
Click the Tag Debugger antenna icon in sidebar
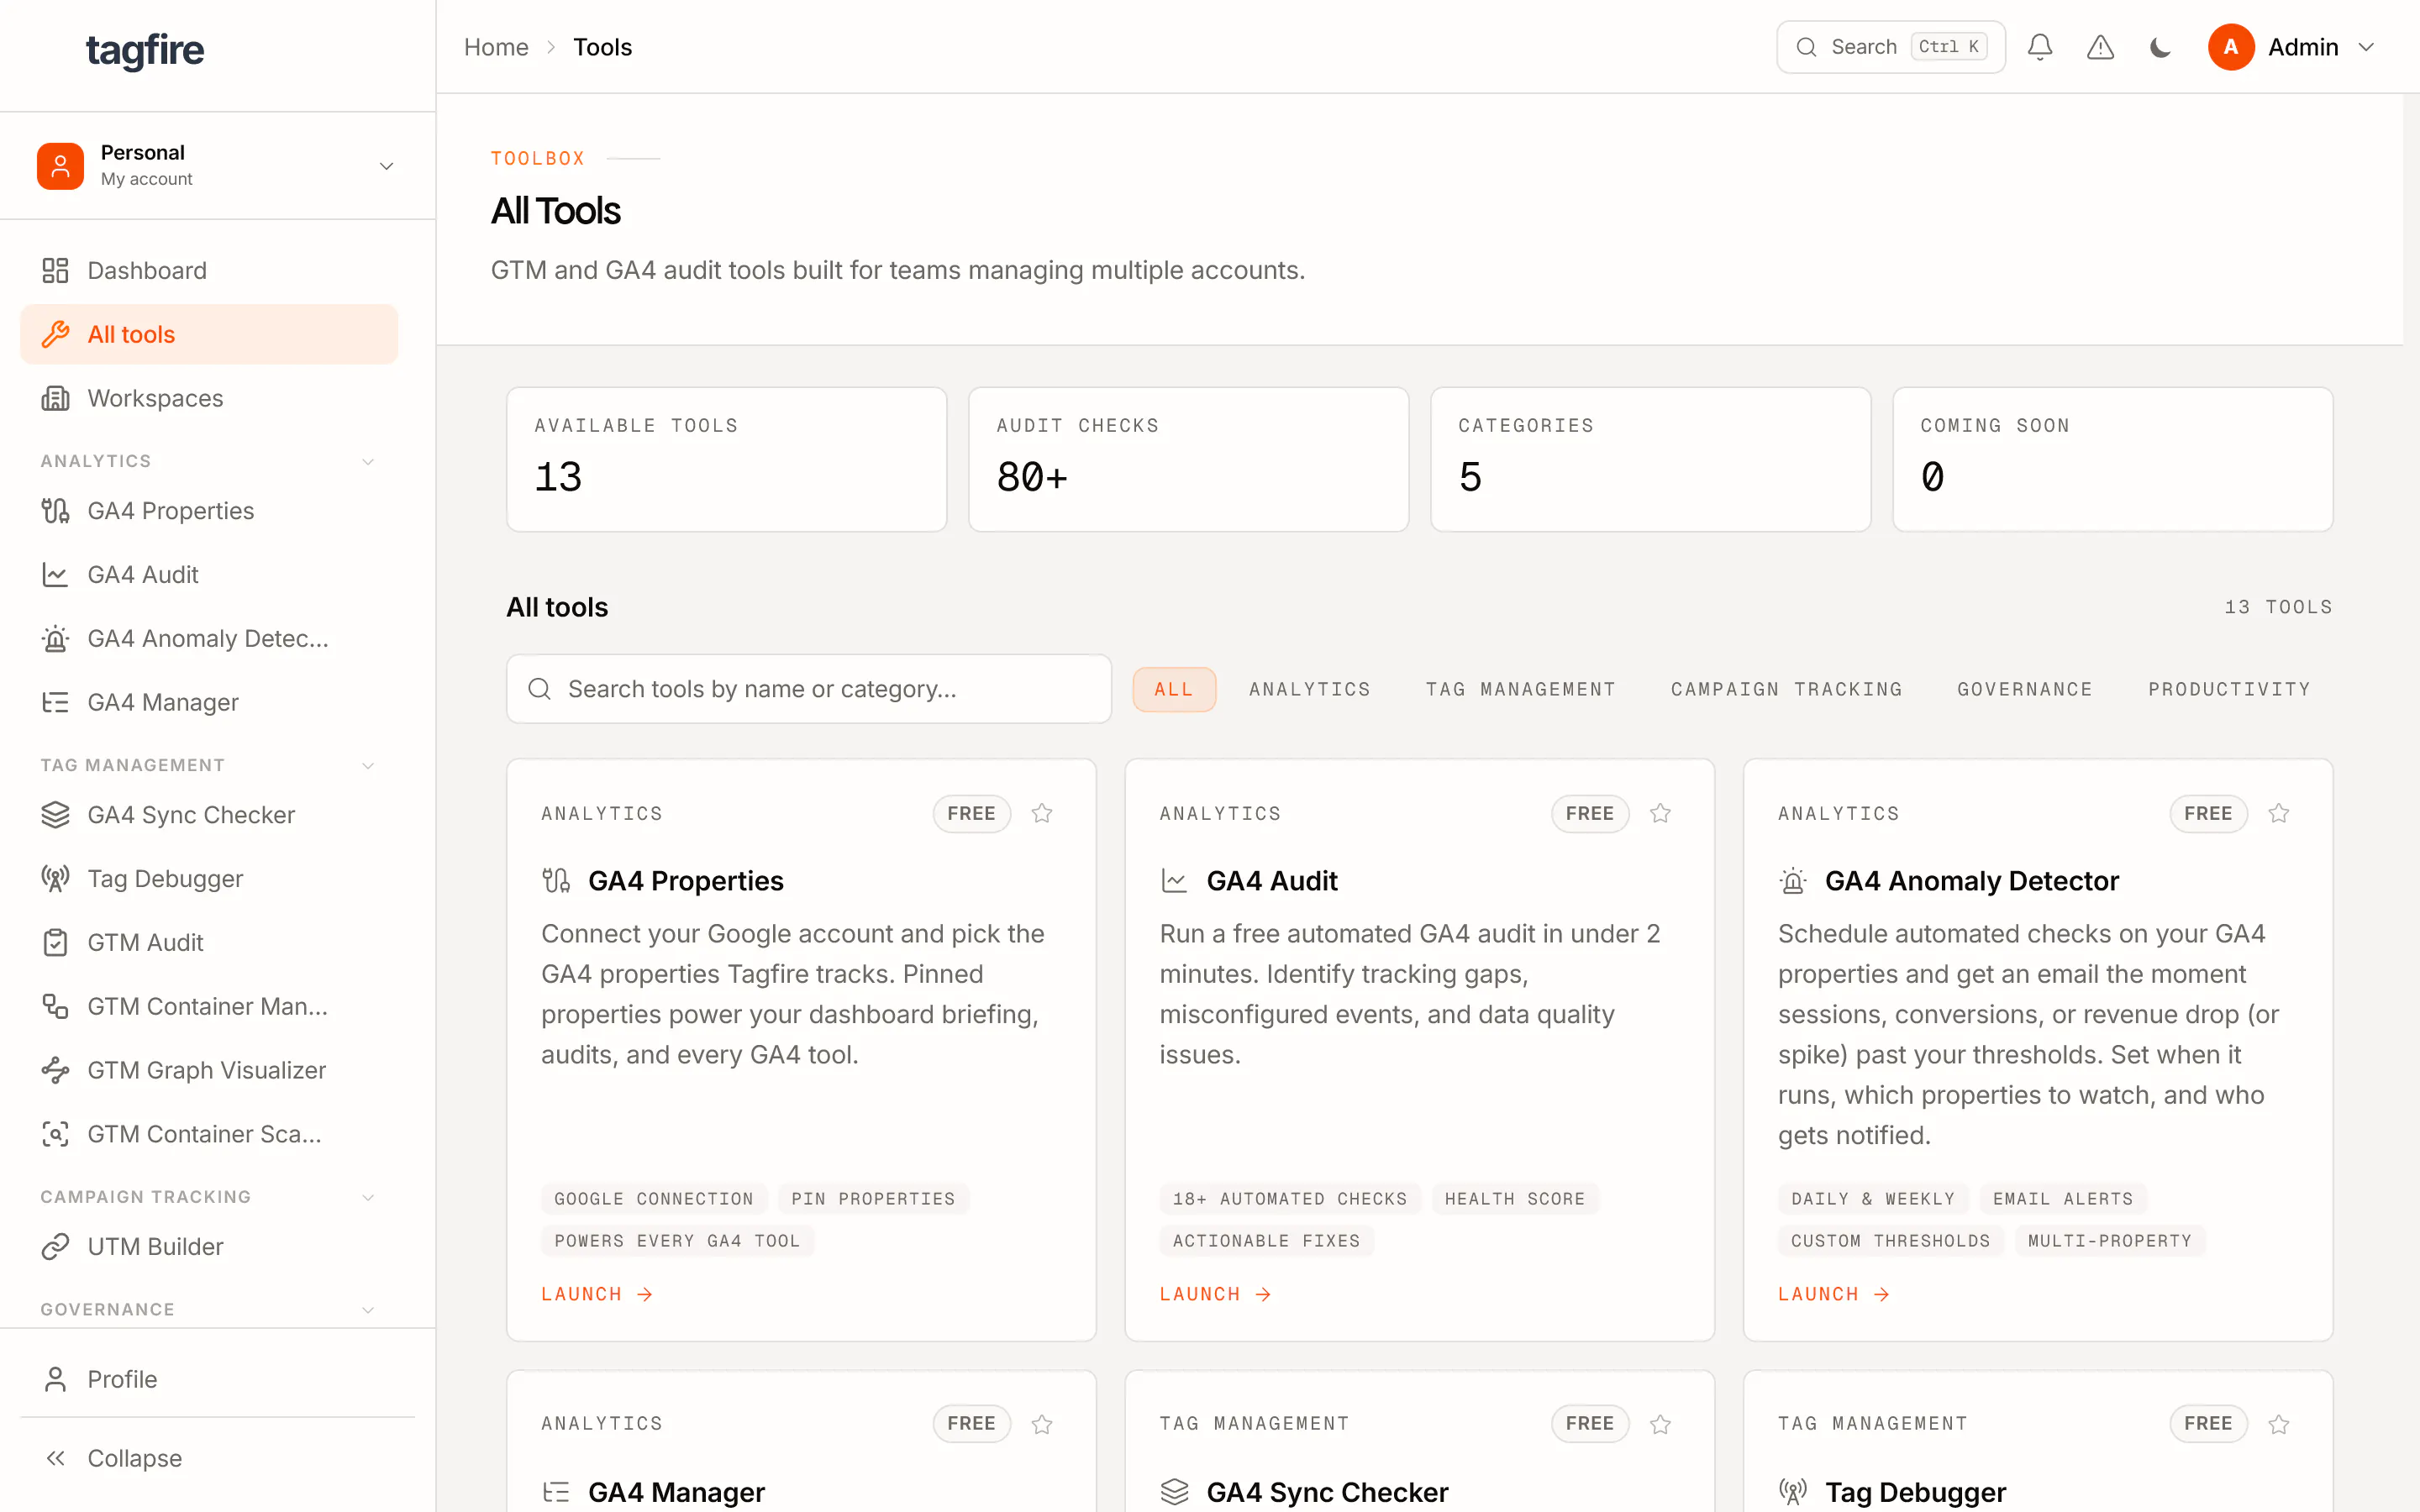tap(55, 879)
